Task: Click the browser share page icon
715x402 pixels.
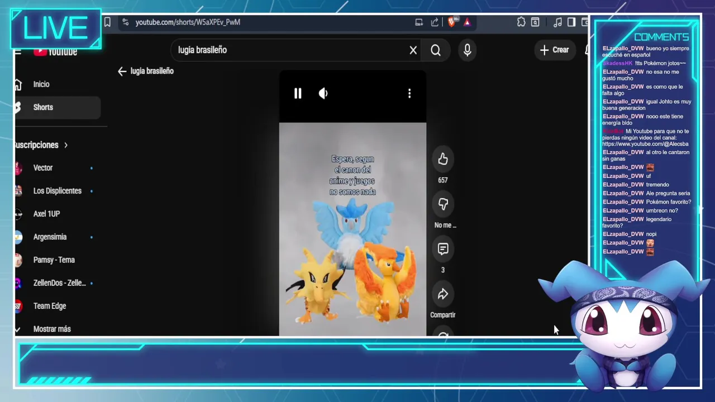Action: point(435,22)
